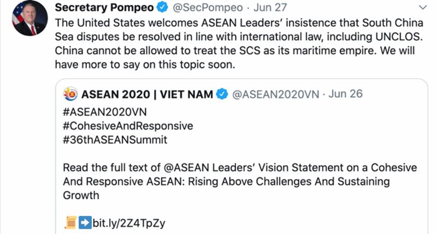Click the blue right-arrow emoji before bit.ly
Image resolution: width=437 pixels, height=234 pixels.
(84, 221)
